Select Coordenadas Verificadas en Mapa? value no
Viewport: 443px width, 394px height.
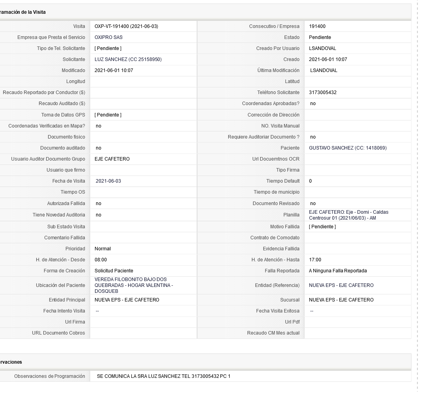pos(98,126)
